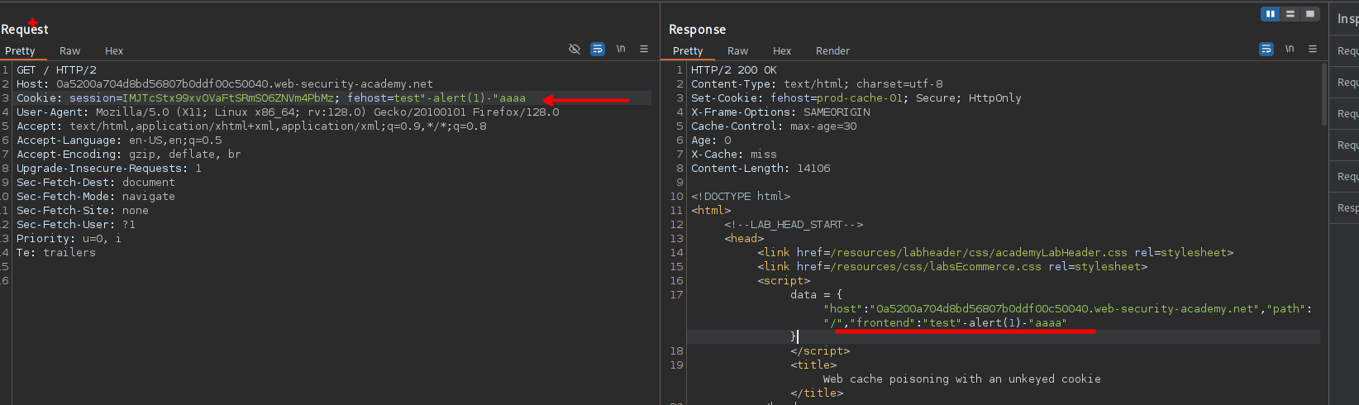Image resolution: width=1359 pixels, height=405 pixels.
Task: Click the Host header line in request
Action: pyautogui.click(x=225, y=84)
